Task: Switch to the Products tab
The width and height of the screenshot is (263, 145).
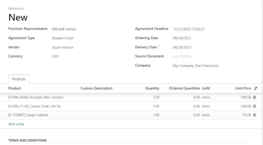Action: [x=19, y=79]
